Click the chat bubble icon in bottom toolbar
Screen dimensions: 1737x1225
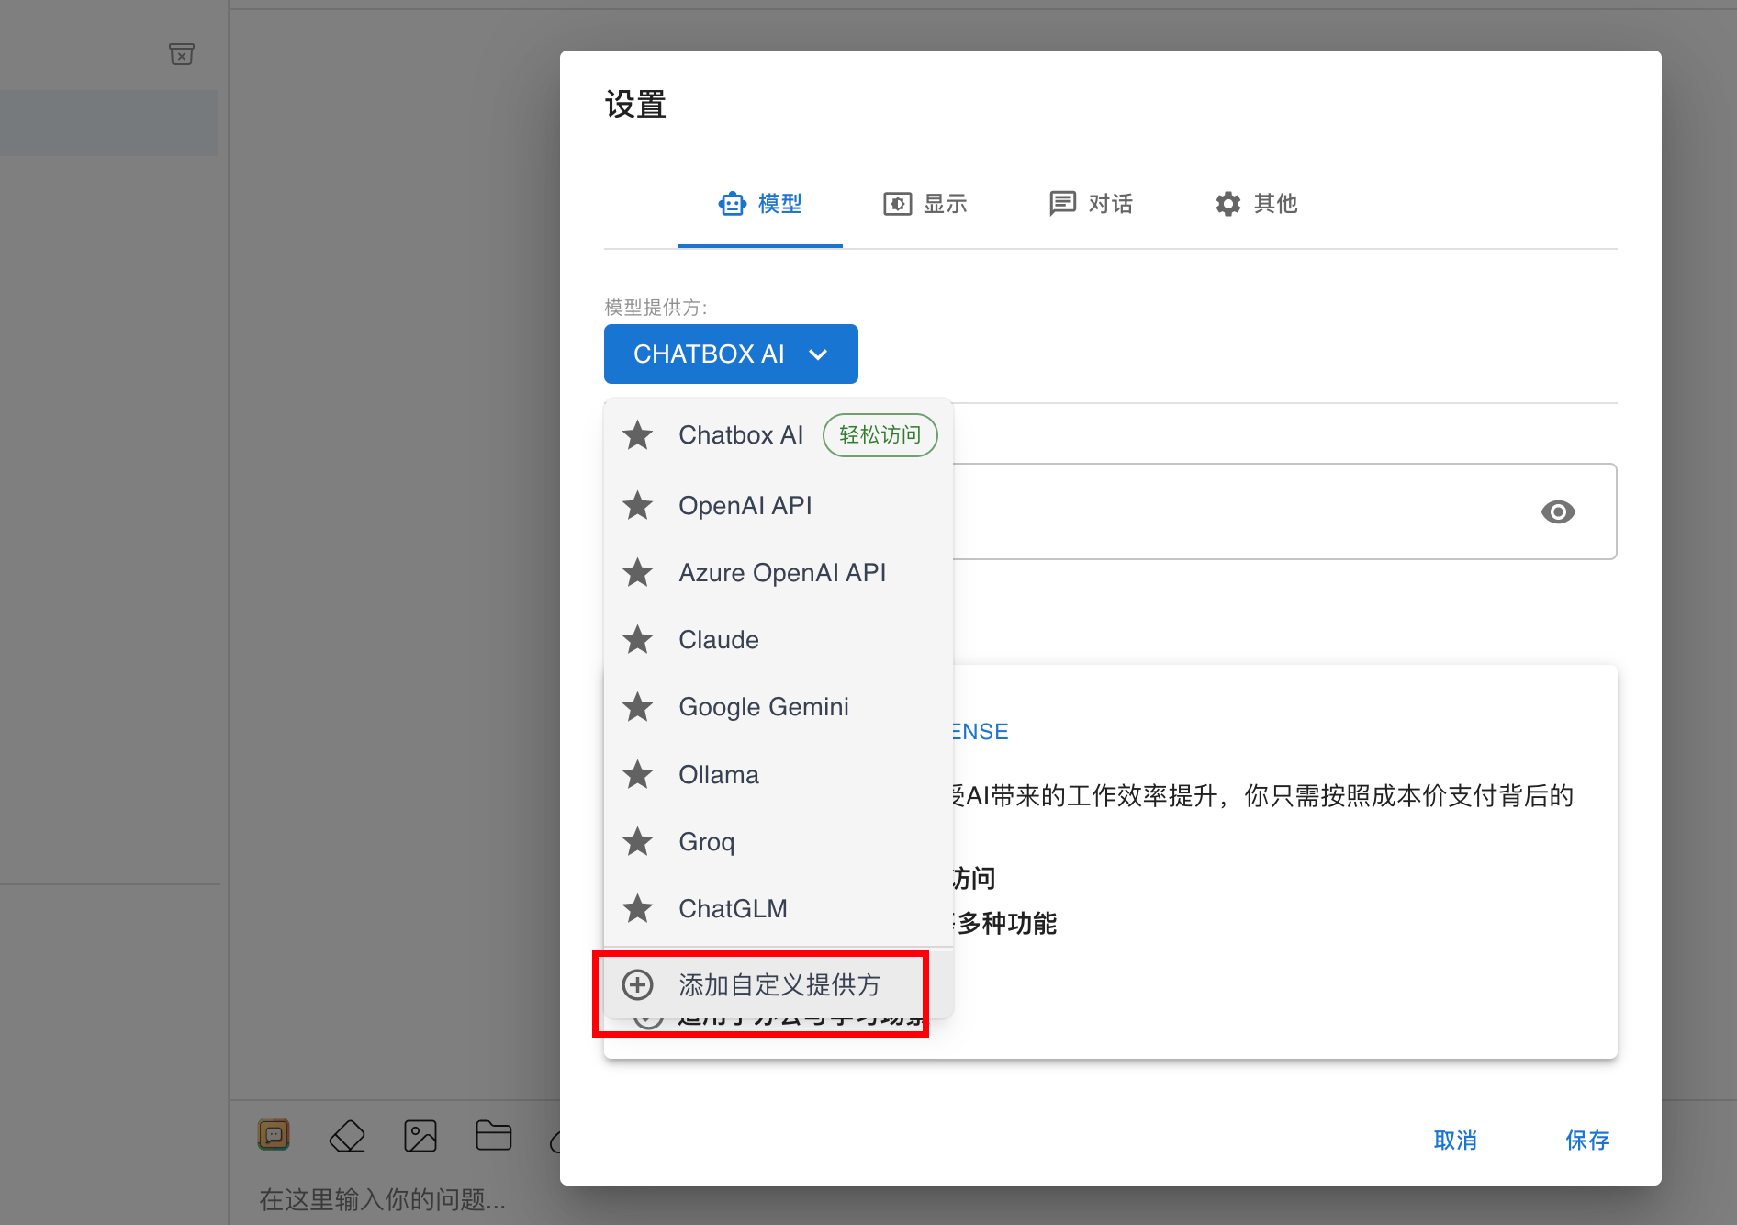coord(274,1135)
